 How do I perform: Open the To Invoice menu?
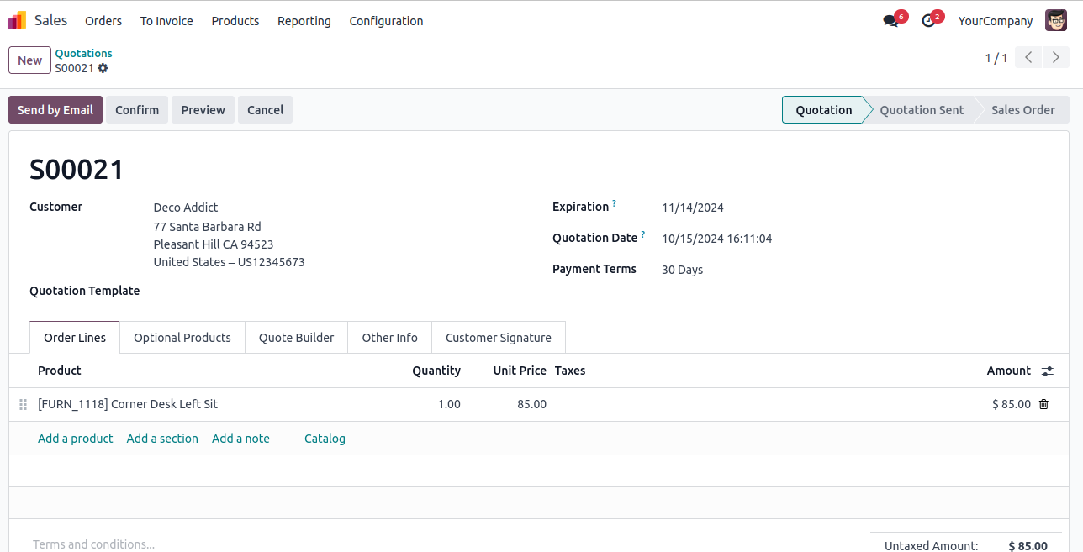click(166, 21)
